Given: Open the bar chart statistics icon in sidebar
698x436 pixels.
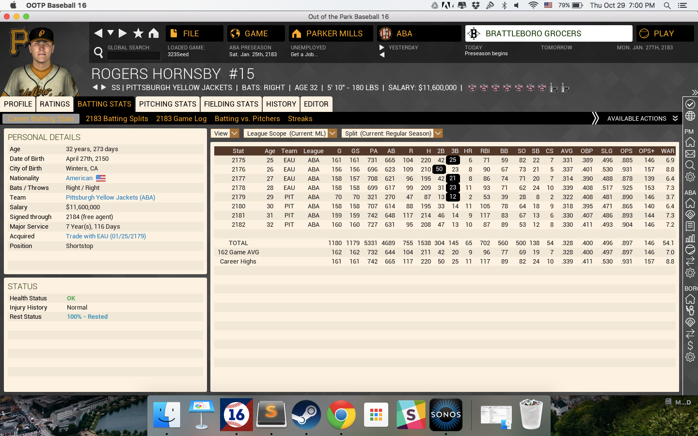Looking at the screenshot, I should click(x=690, y=238).
